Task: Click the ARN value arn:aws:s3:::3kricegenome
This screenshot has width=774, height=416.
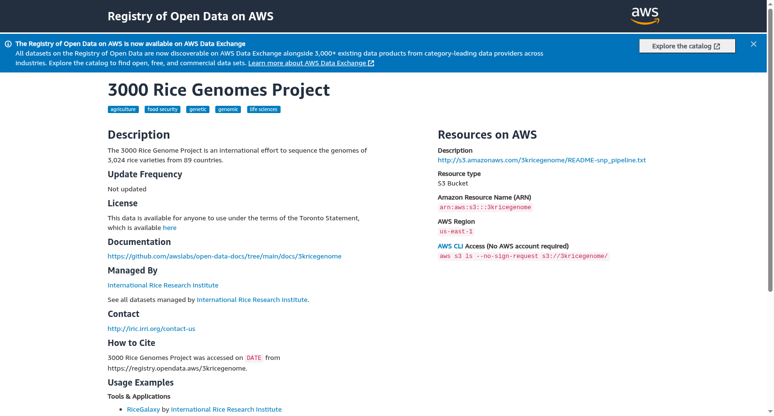Action: point(485,208)
